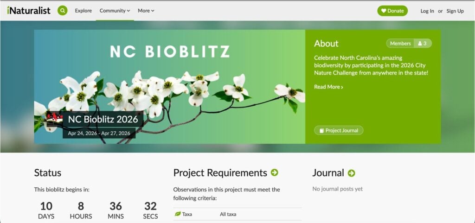Expand the Community dropdown menu

coord(115,11)
